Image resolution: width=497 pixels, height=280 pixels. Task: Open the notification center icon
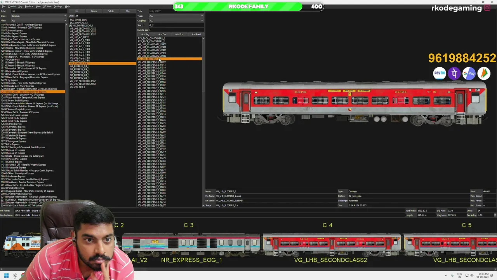(x=492, y=275)
